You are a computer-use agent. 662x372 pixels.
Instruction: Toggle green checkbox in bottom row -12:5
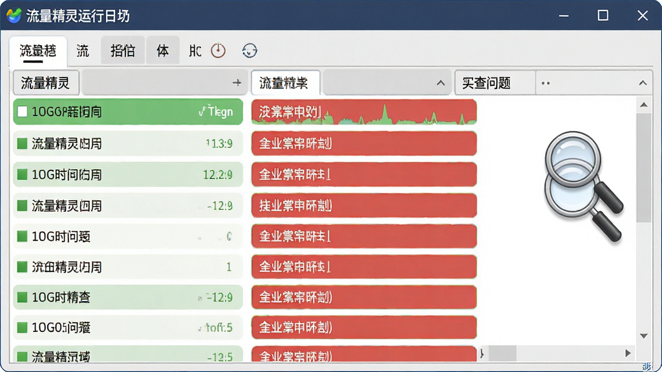pyautogui.click(x=22, y=356)
